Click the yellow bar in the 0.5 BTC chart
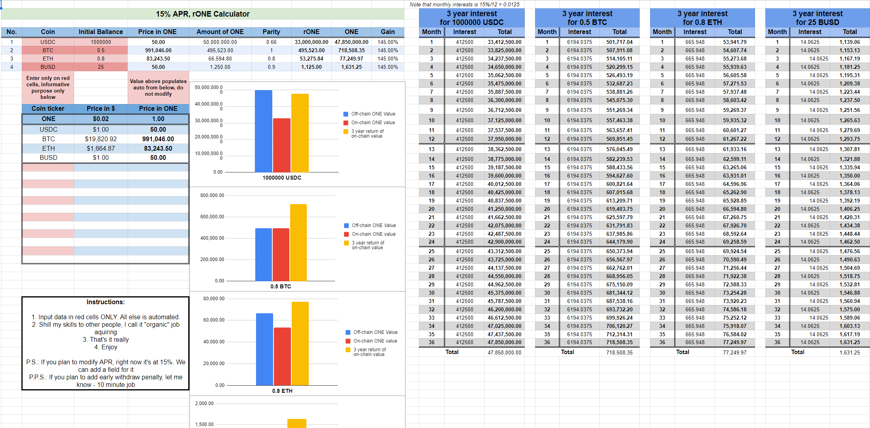 (298, 242)
